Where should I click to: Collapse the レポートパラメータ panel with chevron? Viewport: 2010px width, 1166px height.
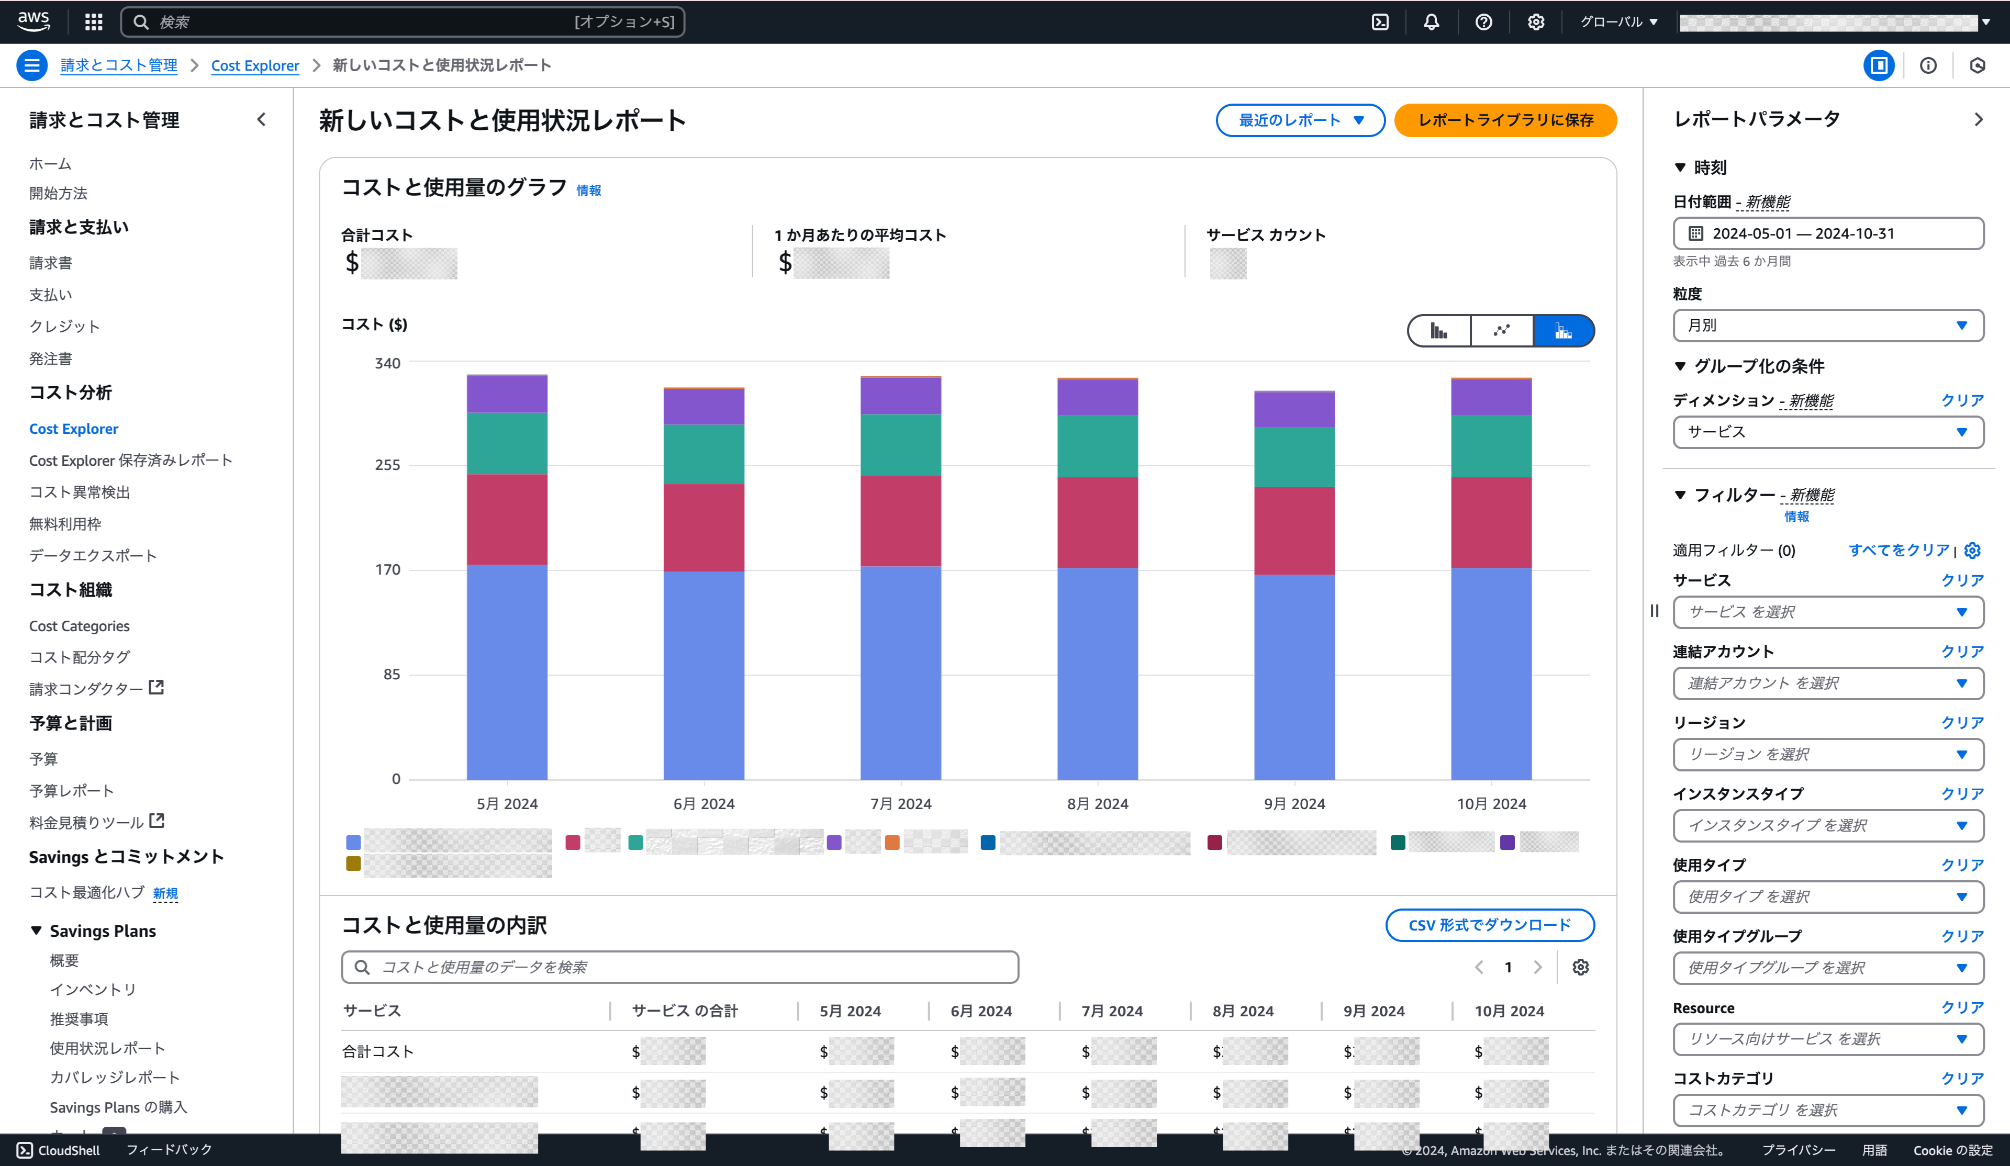tap(1978, 120)
